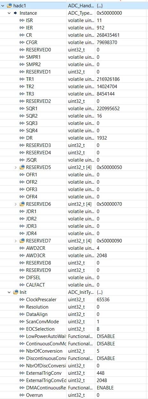Click DMAContinuousRequests value ENABLE

(105, 388)
